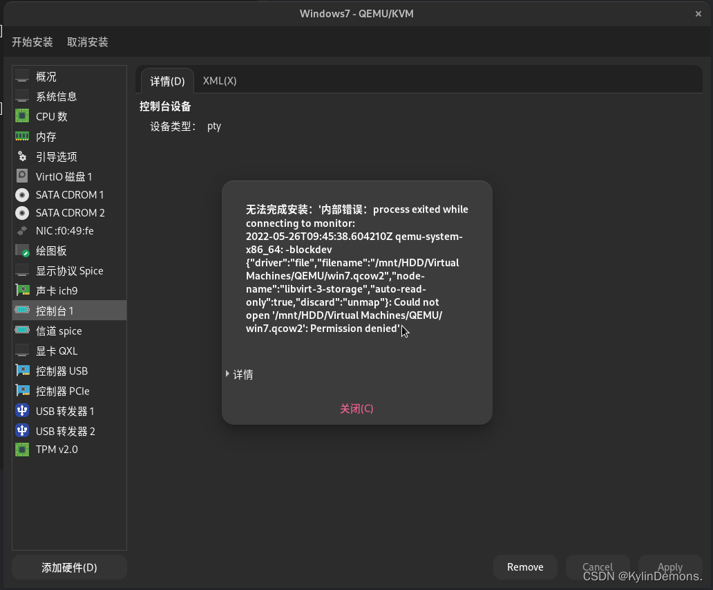Click the 信道 spice channel icon
The image size is (713, 590).
22,330
